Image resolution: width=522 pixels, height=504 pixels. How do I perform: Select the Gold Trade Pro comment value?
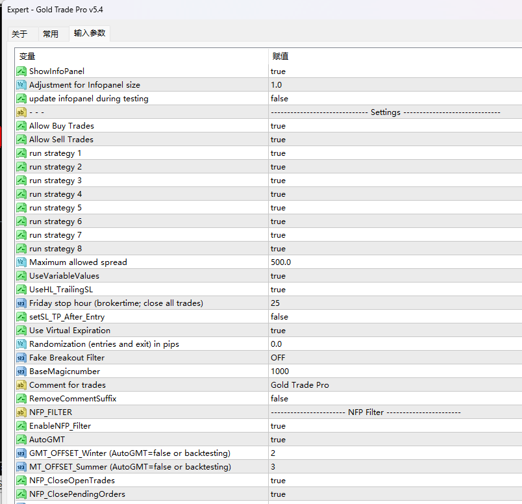pos(299,385)
